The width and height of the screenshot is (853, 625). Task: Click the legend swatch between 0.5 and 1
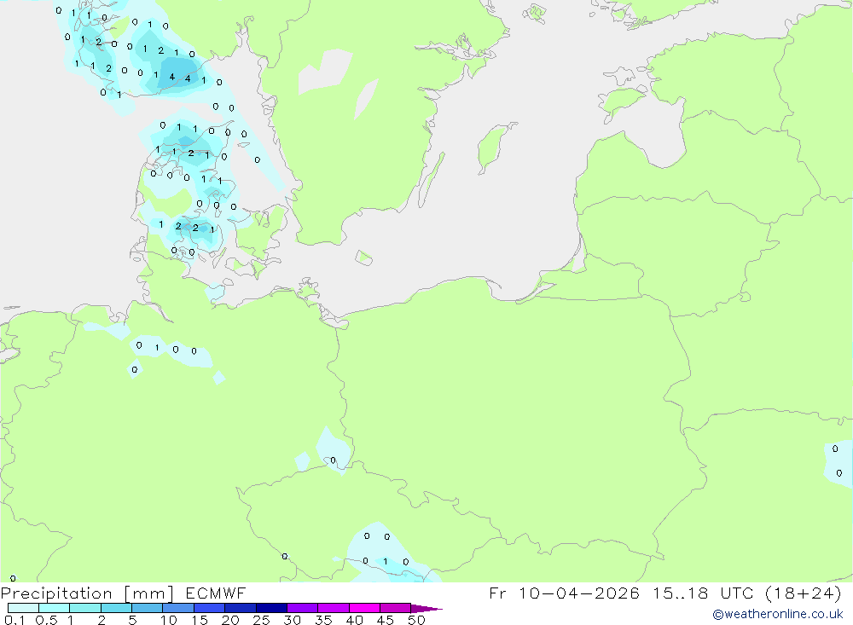tap(55, 608)
